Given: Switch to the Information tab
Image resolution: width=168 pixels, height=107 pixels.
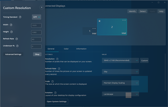Looking at the screenshot, I should pyautogui.click(x=81, y=49).
